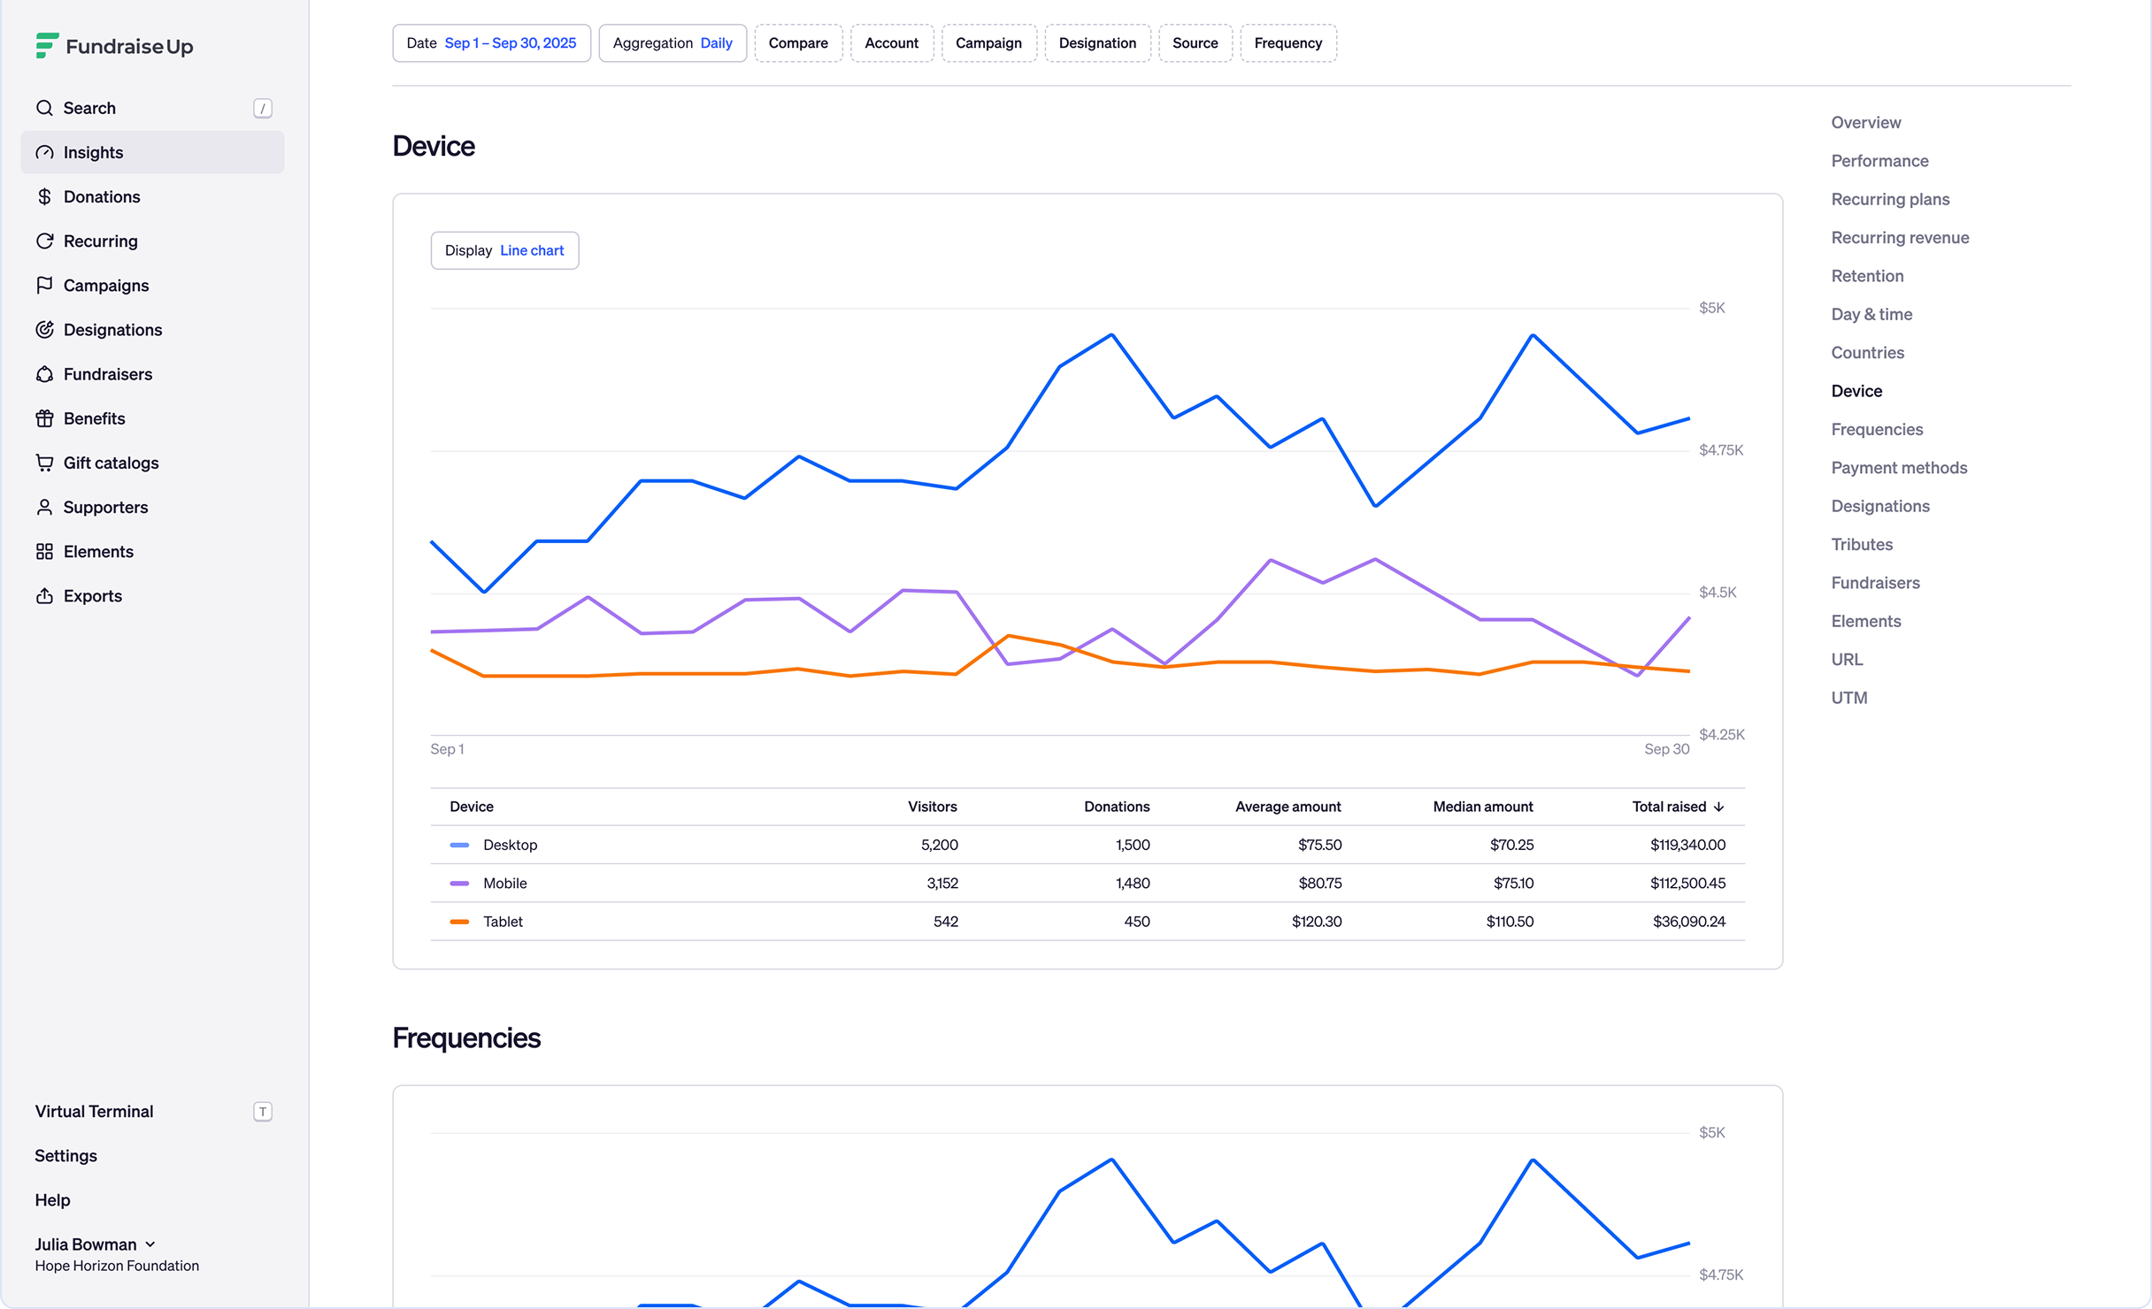This screenshot has height=1309, width=2152.
Task: Jump to the Recurring plans section
Action: click(1891, 199)
